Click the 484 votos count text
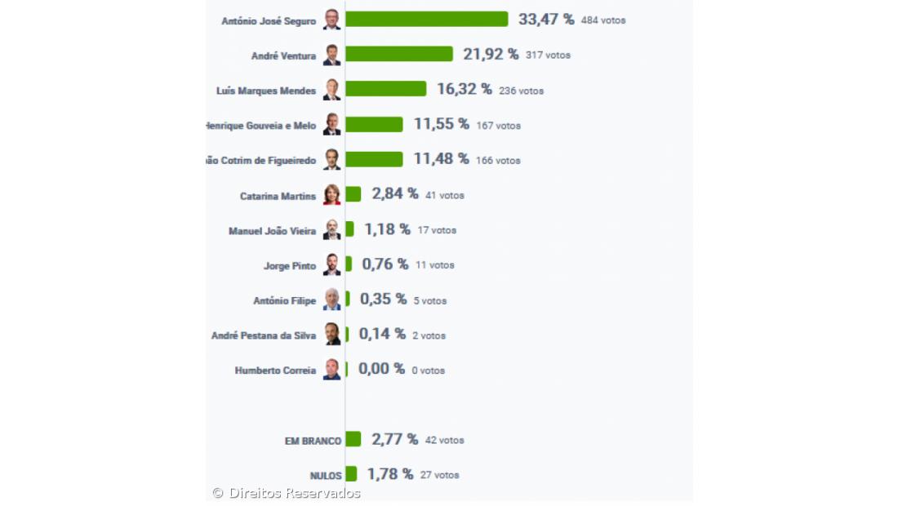898x506 pixels. click(603, 20)
